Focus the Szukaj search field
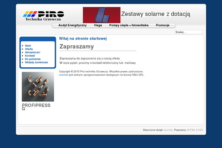This screenshot has height=148, width=222. 188,32
